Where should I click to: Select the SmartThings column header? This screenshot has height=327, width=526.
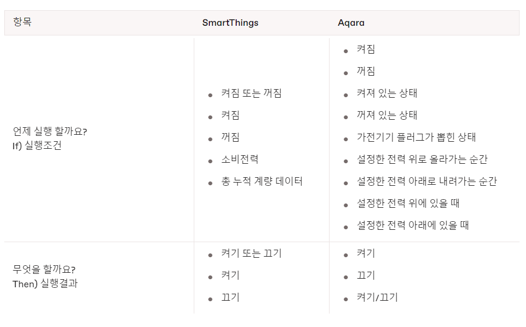coord(230,23)
